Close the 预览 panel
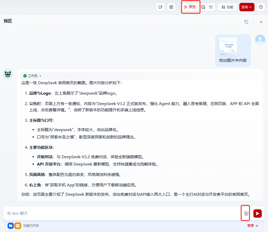268x232 pixels. [261, 22]
